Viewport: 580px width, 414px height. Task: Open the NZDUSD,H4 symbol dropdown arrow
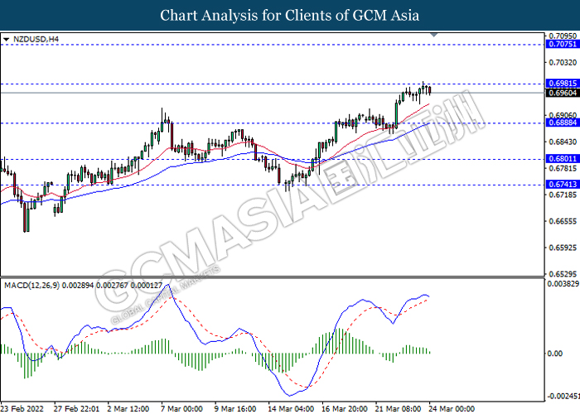(x=6, y=39)
